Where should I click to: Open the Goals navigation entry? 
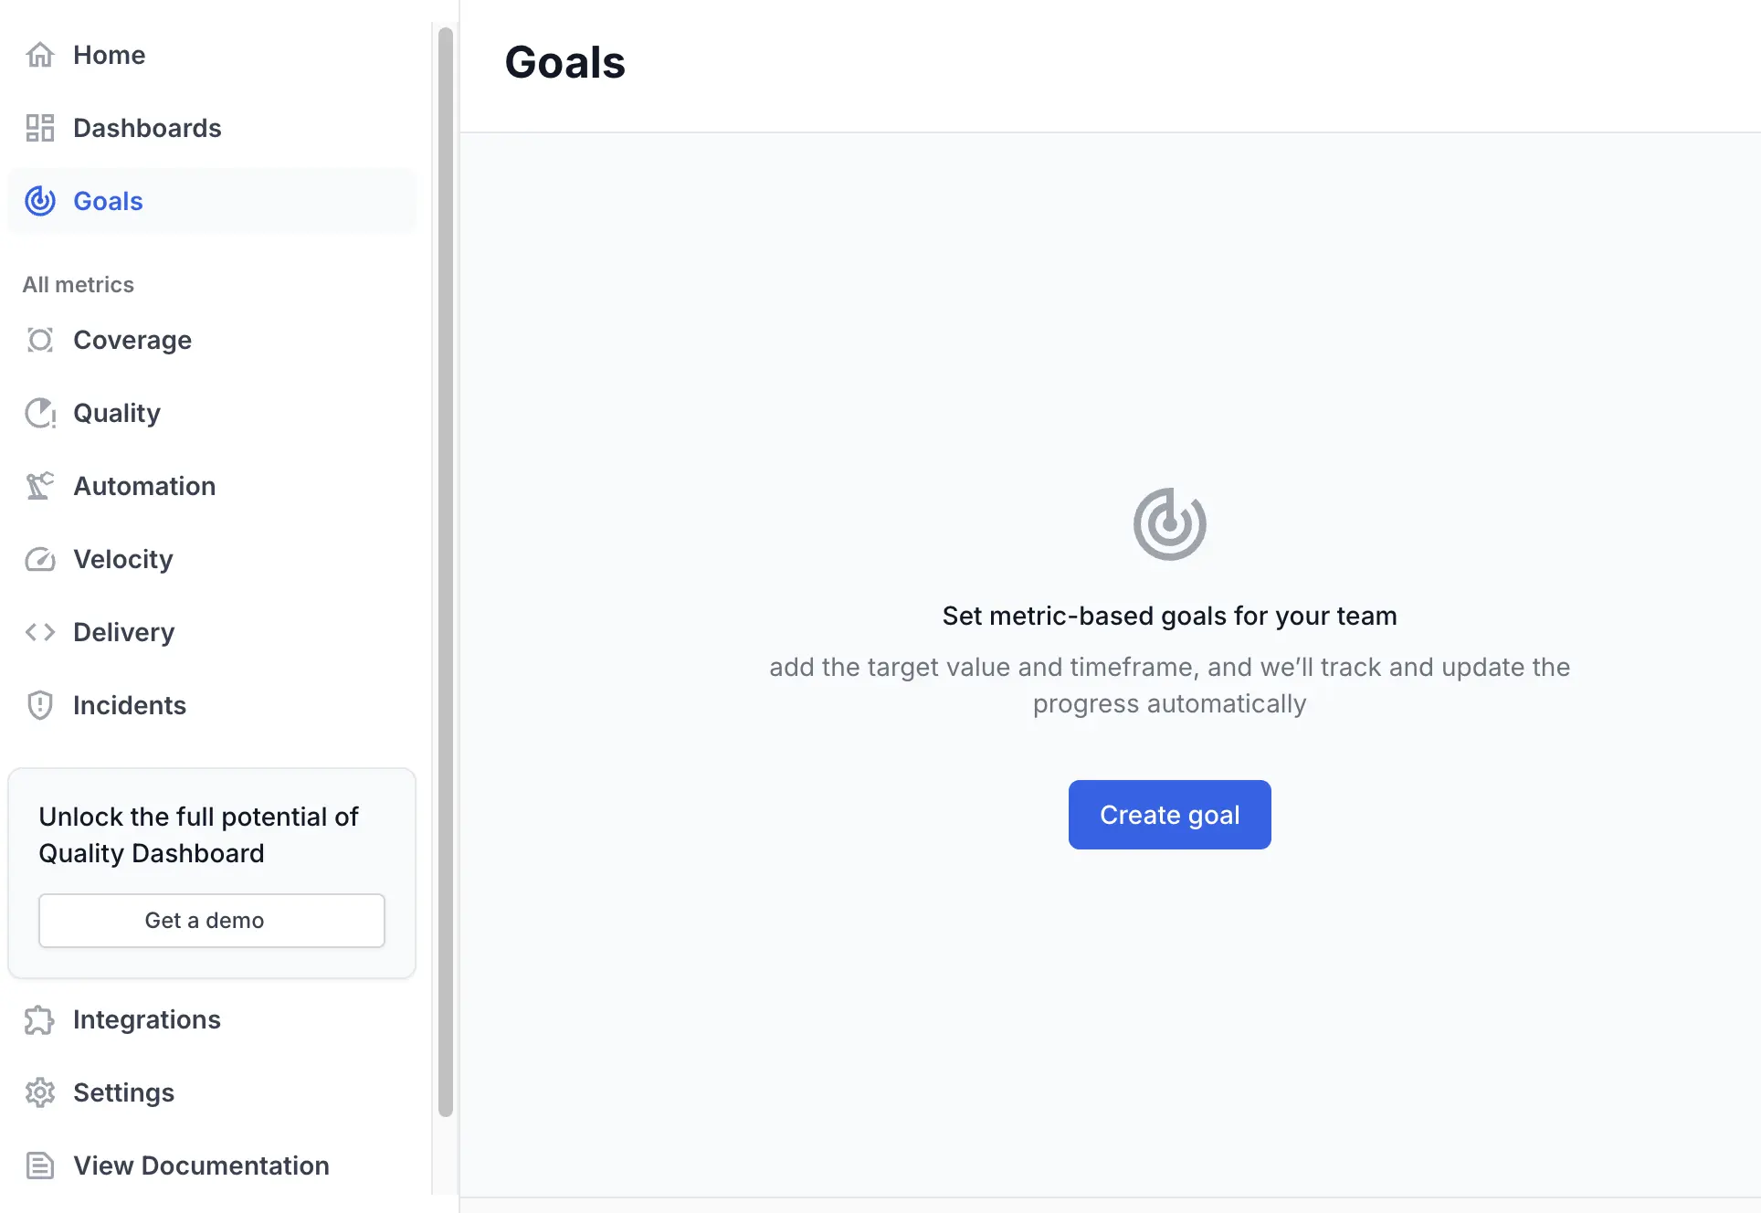[x=107, y=201]
